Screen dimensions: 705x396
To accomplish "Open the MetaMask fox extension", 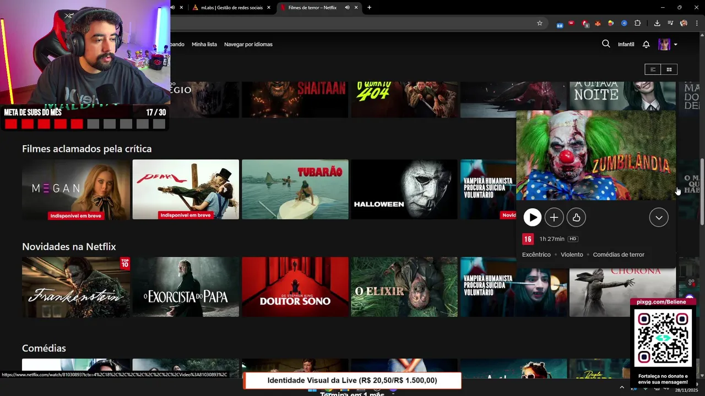I will click(x=598, y=23).
